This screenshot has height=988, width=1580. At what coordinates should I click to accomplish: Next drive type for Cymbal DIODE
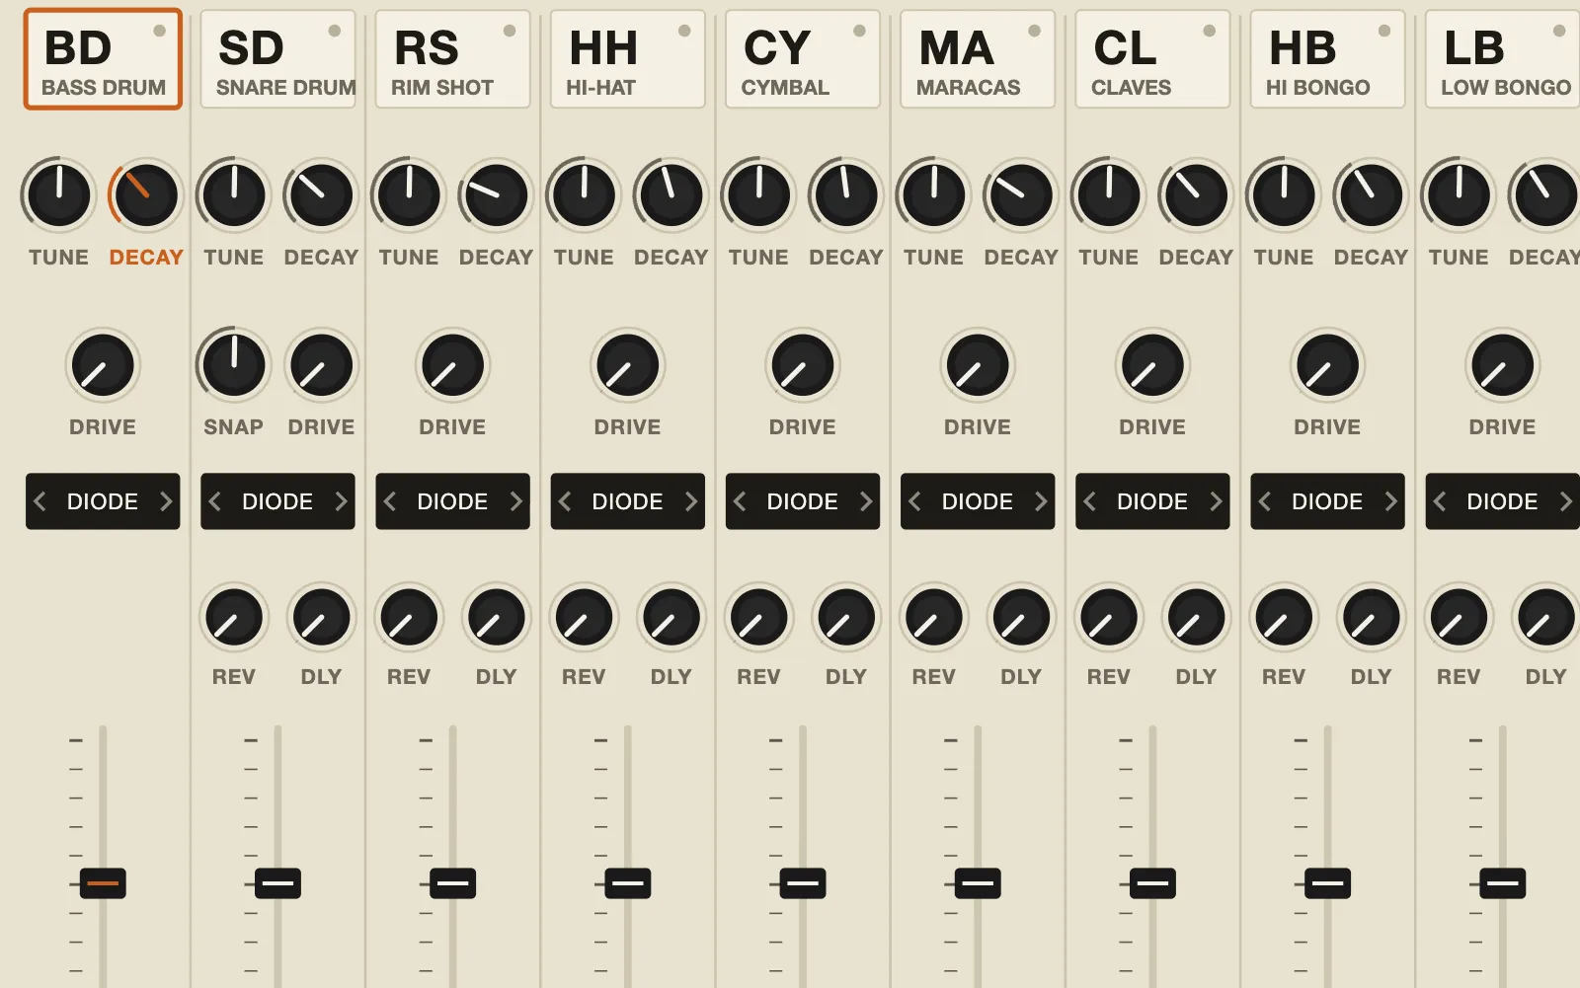pos(866,501)
